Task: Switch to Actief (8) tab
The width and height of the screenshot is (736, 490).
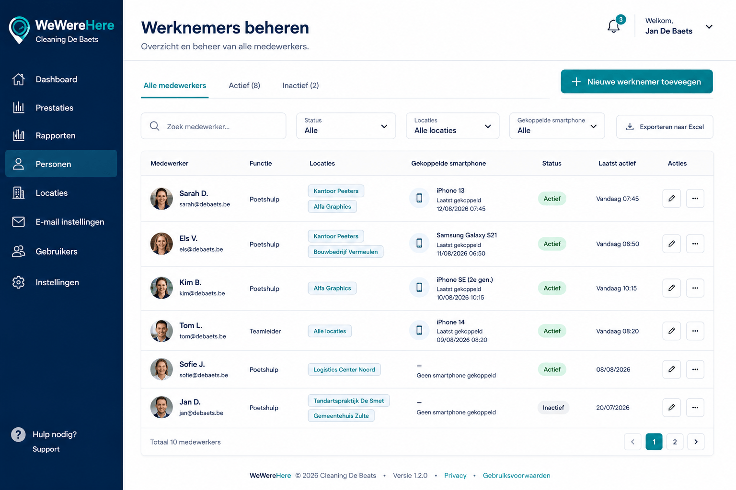Action: pyautogui.click(x=244, y=86)
